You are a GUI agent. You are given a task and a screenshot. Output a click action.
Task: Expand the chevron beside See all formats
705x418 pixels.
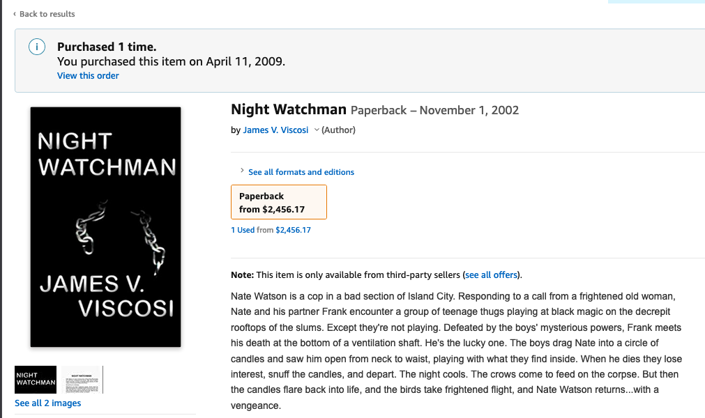(241, 171)
